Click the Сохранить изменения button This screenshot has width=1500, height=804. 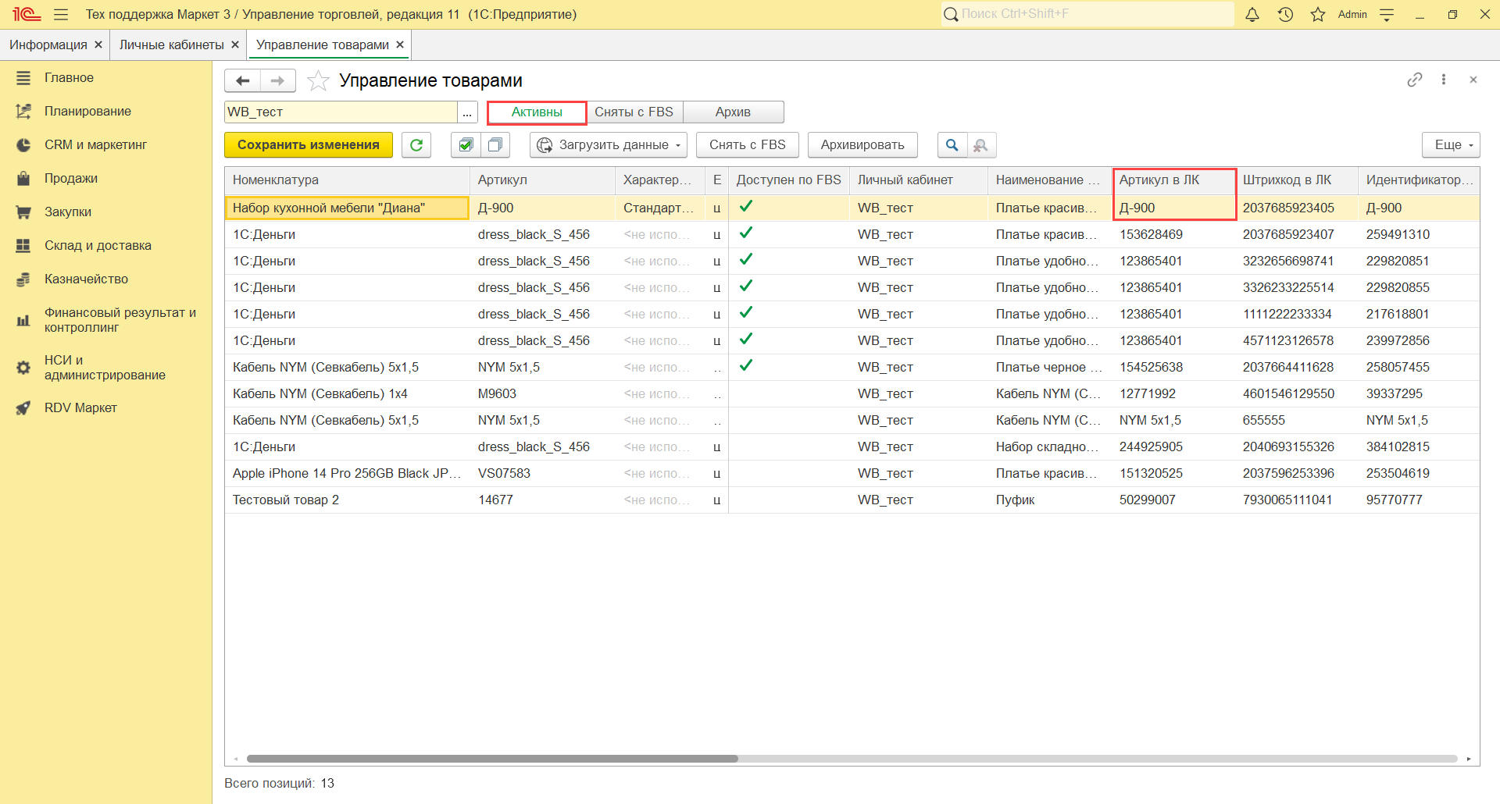[x=308, y=145]
